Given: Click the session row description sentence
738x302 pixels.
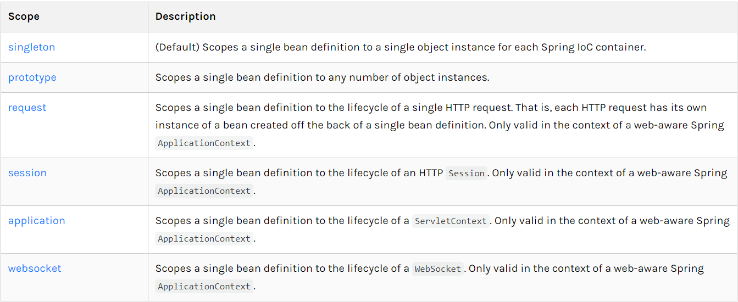Looking at the screenshot, I should [x=299, y=173].
